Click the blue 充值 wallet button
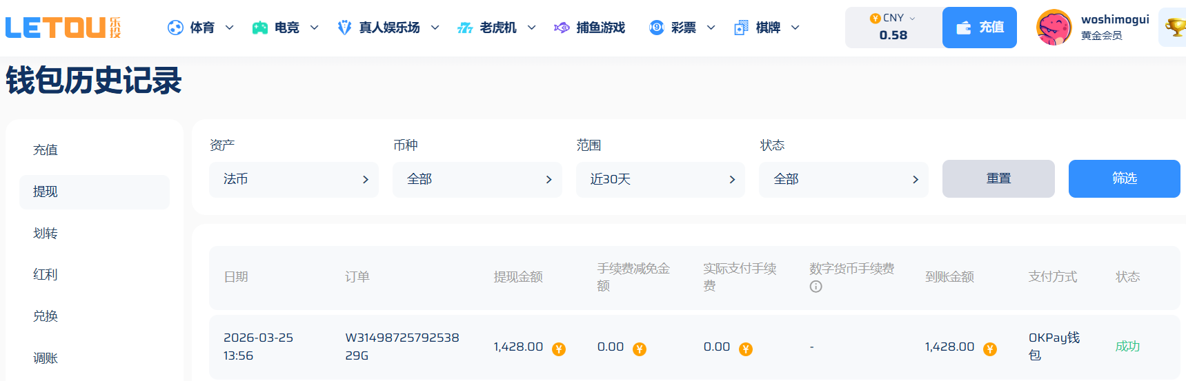This screenshot has height=381, width=1186. pyautogui.click(x=979, y=28)
